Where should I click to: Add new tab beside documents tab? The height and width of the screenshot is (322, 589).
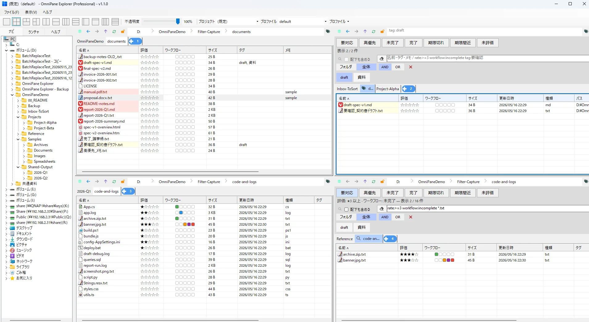click(x=135, y=41)
